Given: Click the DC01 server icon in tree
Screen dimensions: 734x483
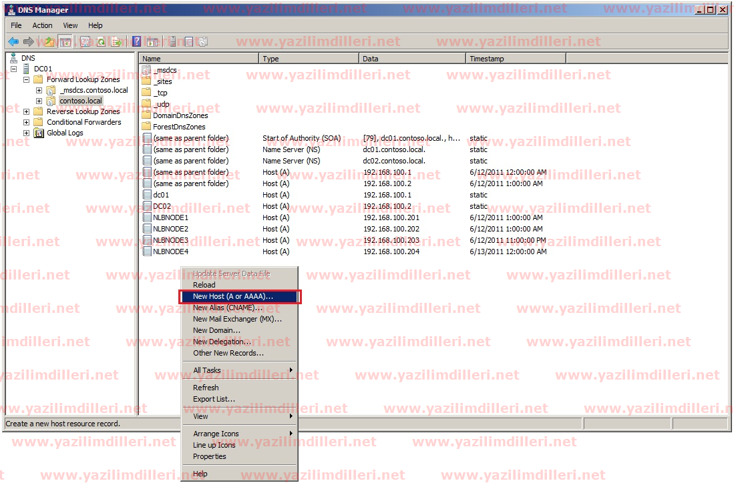Looking at the screenshot, I should tap(27, 69).
